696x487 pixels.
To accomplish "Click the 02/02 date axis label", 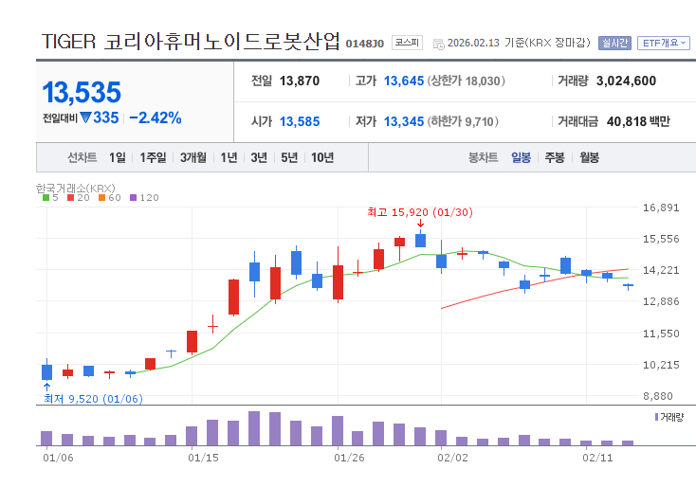I will [x=452, y=458].
